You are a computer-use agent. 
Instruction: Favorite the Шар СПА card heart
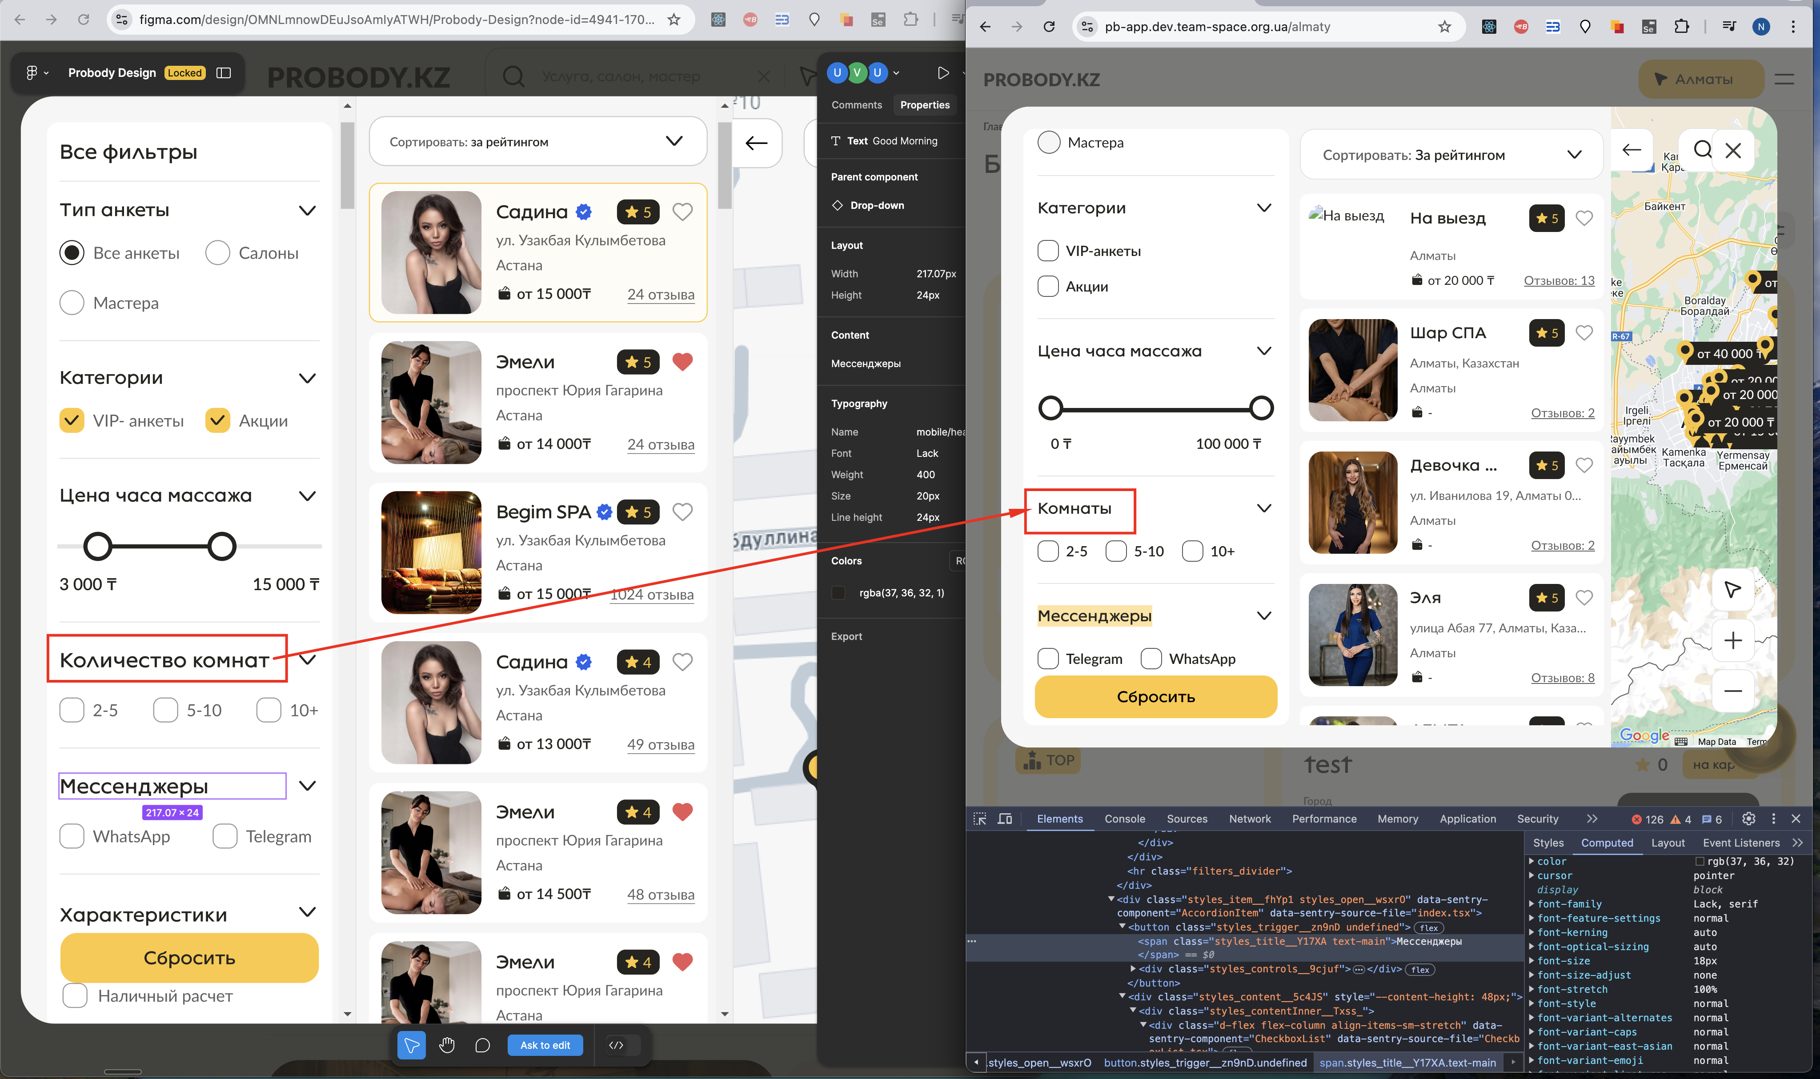1583,333
